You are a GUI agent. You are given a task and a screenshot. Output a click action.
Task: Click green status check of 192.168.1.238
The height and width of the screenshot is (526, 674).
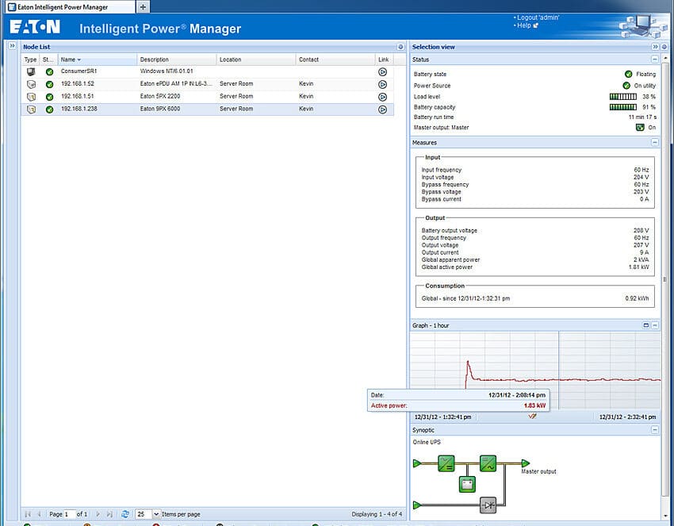49,109
